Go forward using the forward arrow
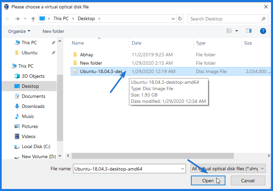The height and width of the screenshot is (191, 273). click(x=17, y=19)
